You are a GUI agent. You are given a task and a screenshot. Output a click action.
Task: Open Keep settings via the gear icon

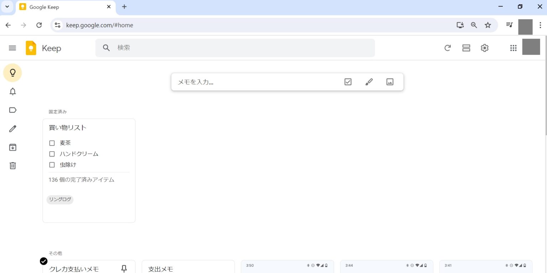click(x=485, y=48)
